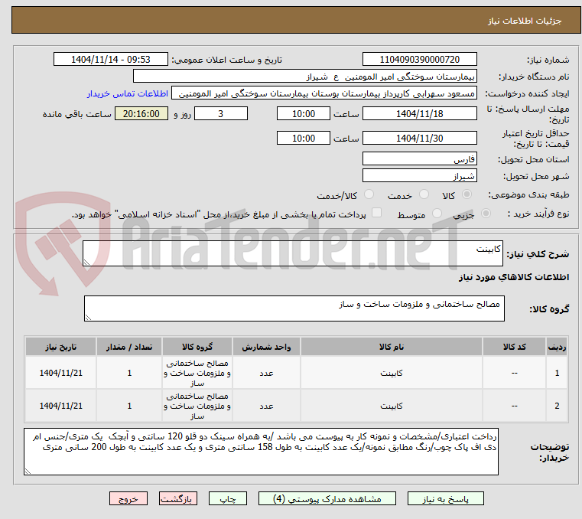
Task: Click the buyer organization name field
Action: (304, 77)
